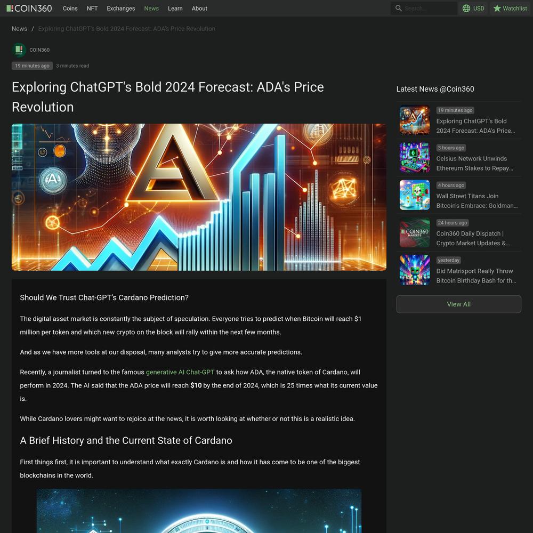Click "Should We Trust Chat-GPT's Cardano Prediction?" heading

104,298
